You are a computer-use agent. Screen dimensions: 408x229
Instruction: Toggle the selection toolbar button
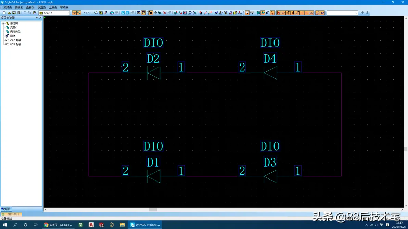tap(74, 13)
